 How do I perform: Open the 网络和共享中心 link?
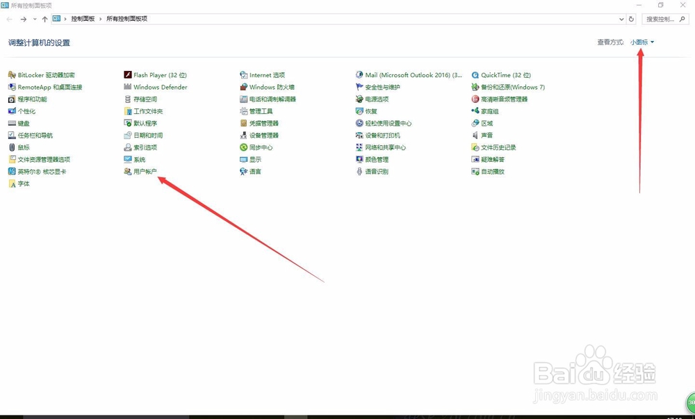point(385,147)
